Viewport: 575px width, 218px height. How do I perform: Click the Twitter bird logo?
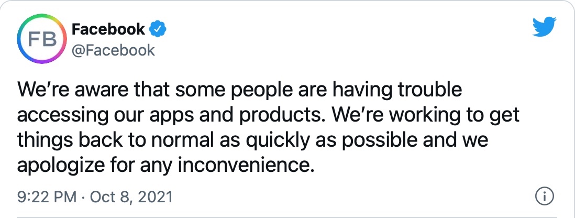tap(545, 27)
